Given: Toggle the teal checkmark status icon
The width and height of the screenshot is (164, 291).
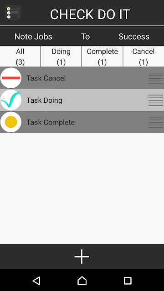Looking at the screenshot, I should [11, 100].
